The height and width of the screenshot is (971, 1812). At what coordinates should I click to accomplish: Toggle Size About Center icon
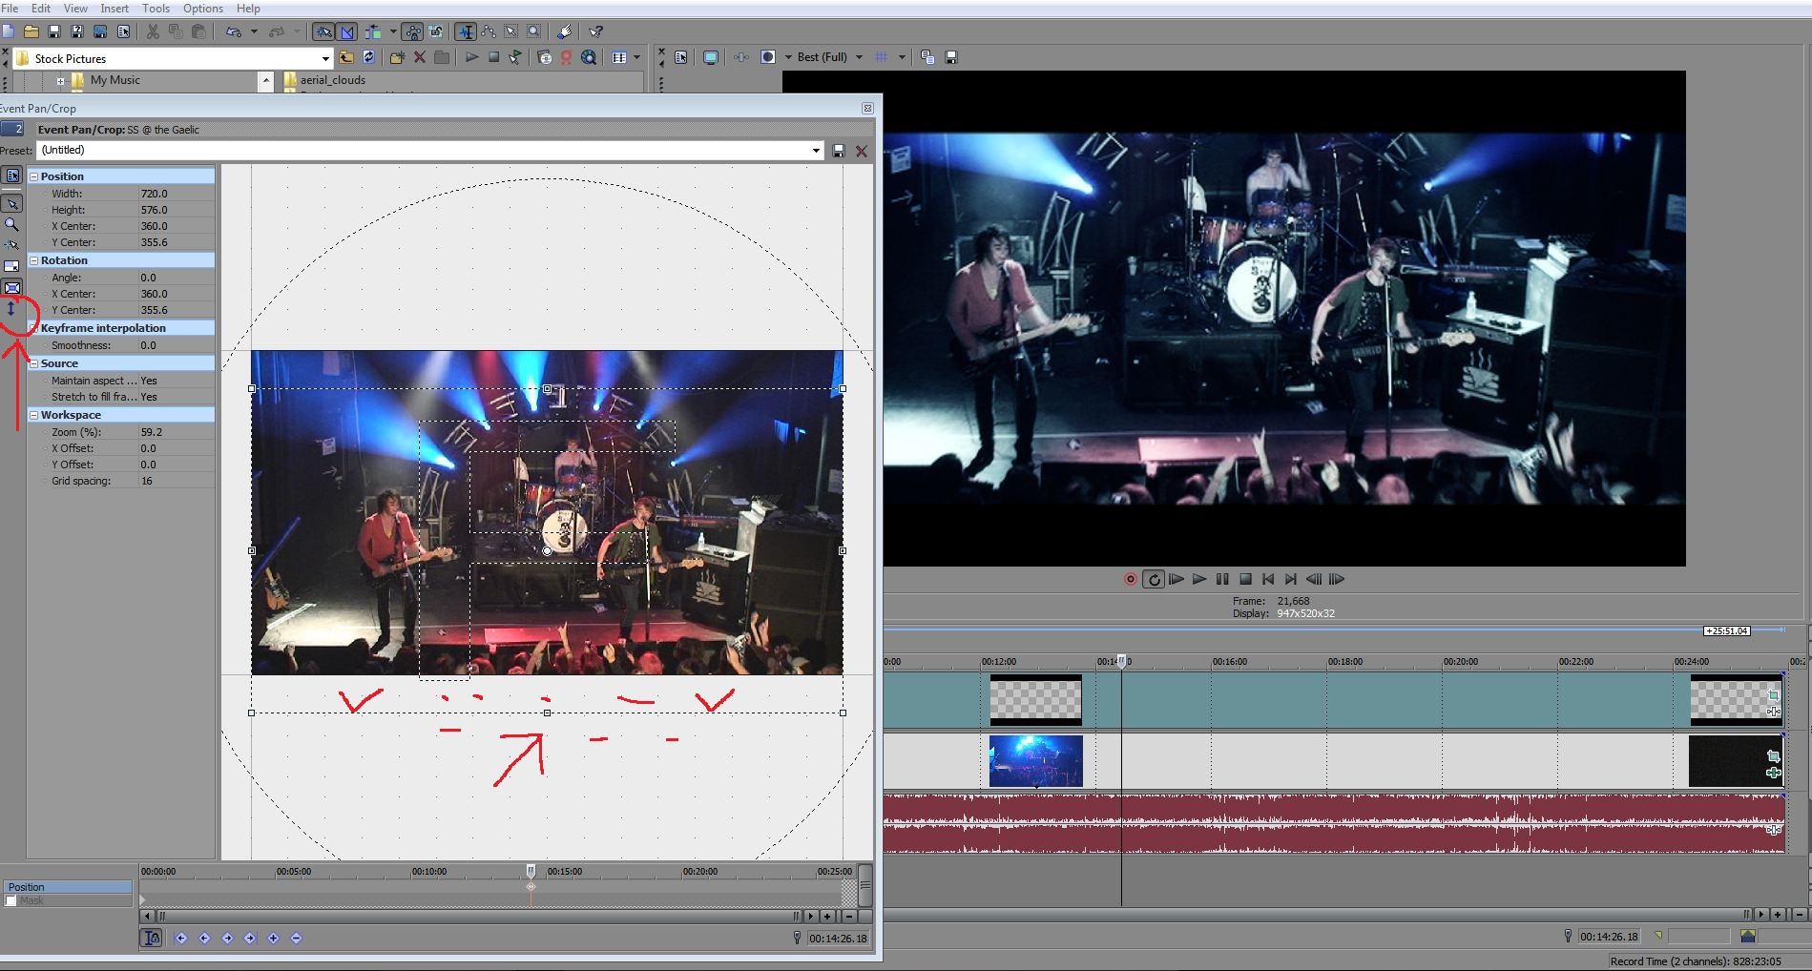(x=12, y=287)
